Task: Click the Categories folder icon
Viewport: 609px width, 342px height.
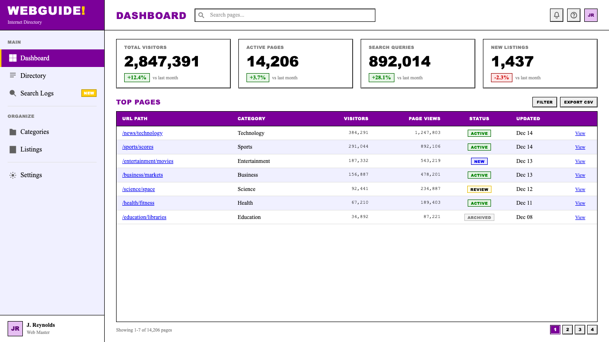Action: (13, 132)
